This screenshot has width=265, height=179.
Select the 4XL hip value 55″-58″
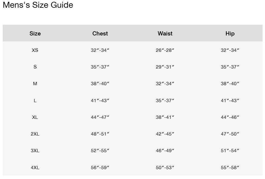pyautogui.click(x=230, y=168)
